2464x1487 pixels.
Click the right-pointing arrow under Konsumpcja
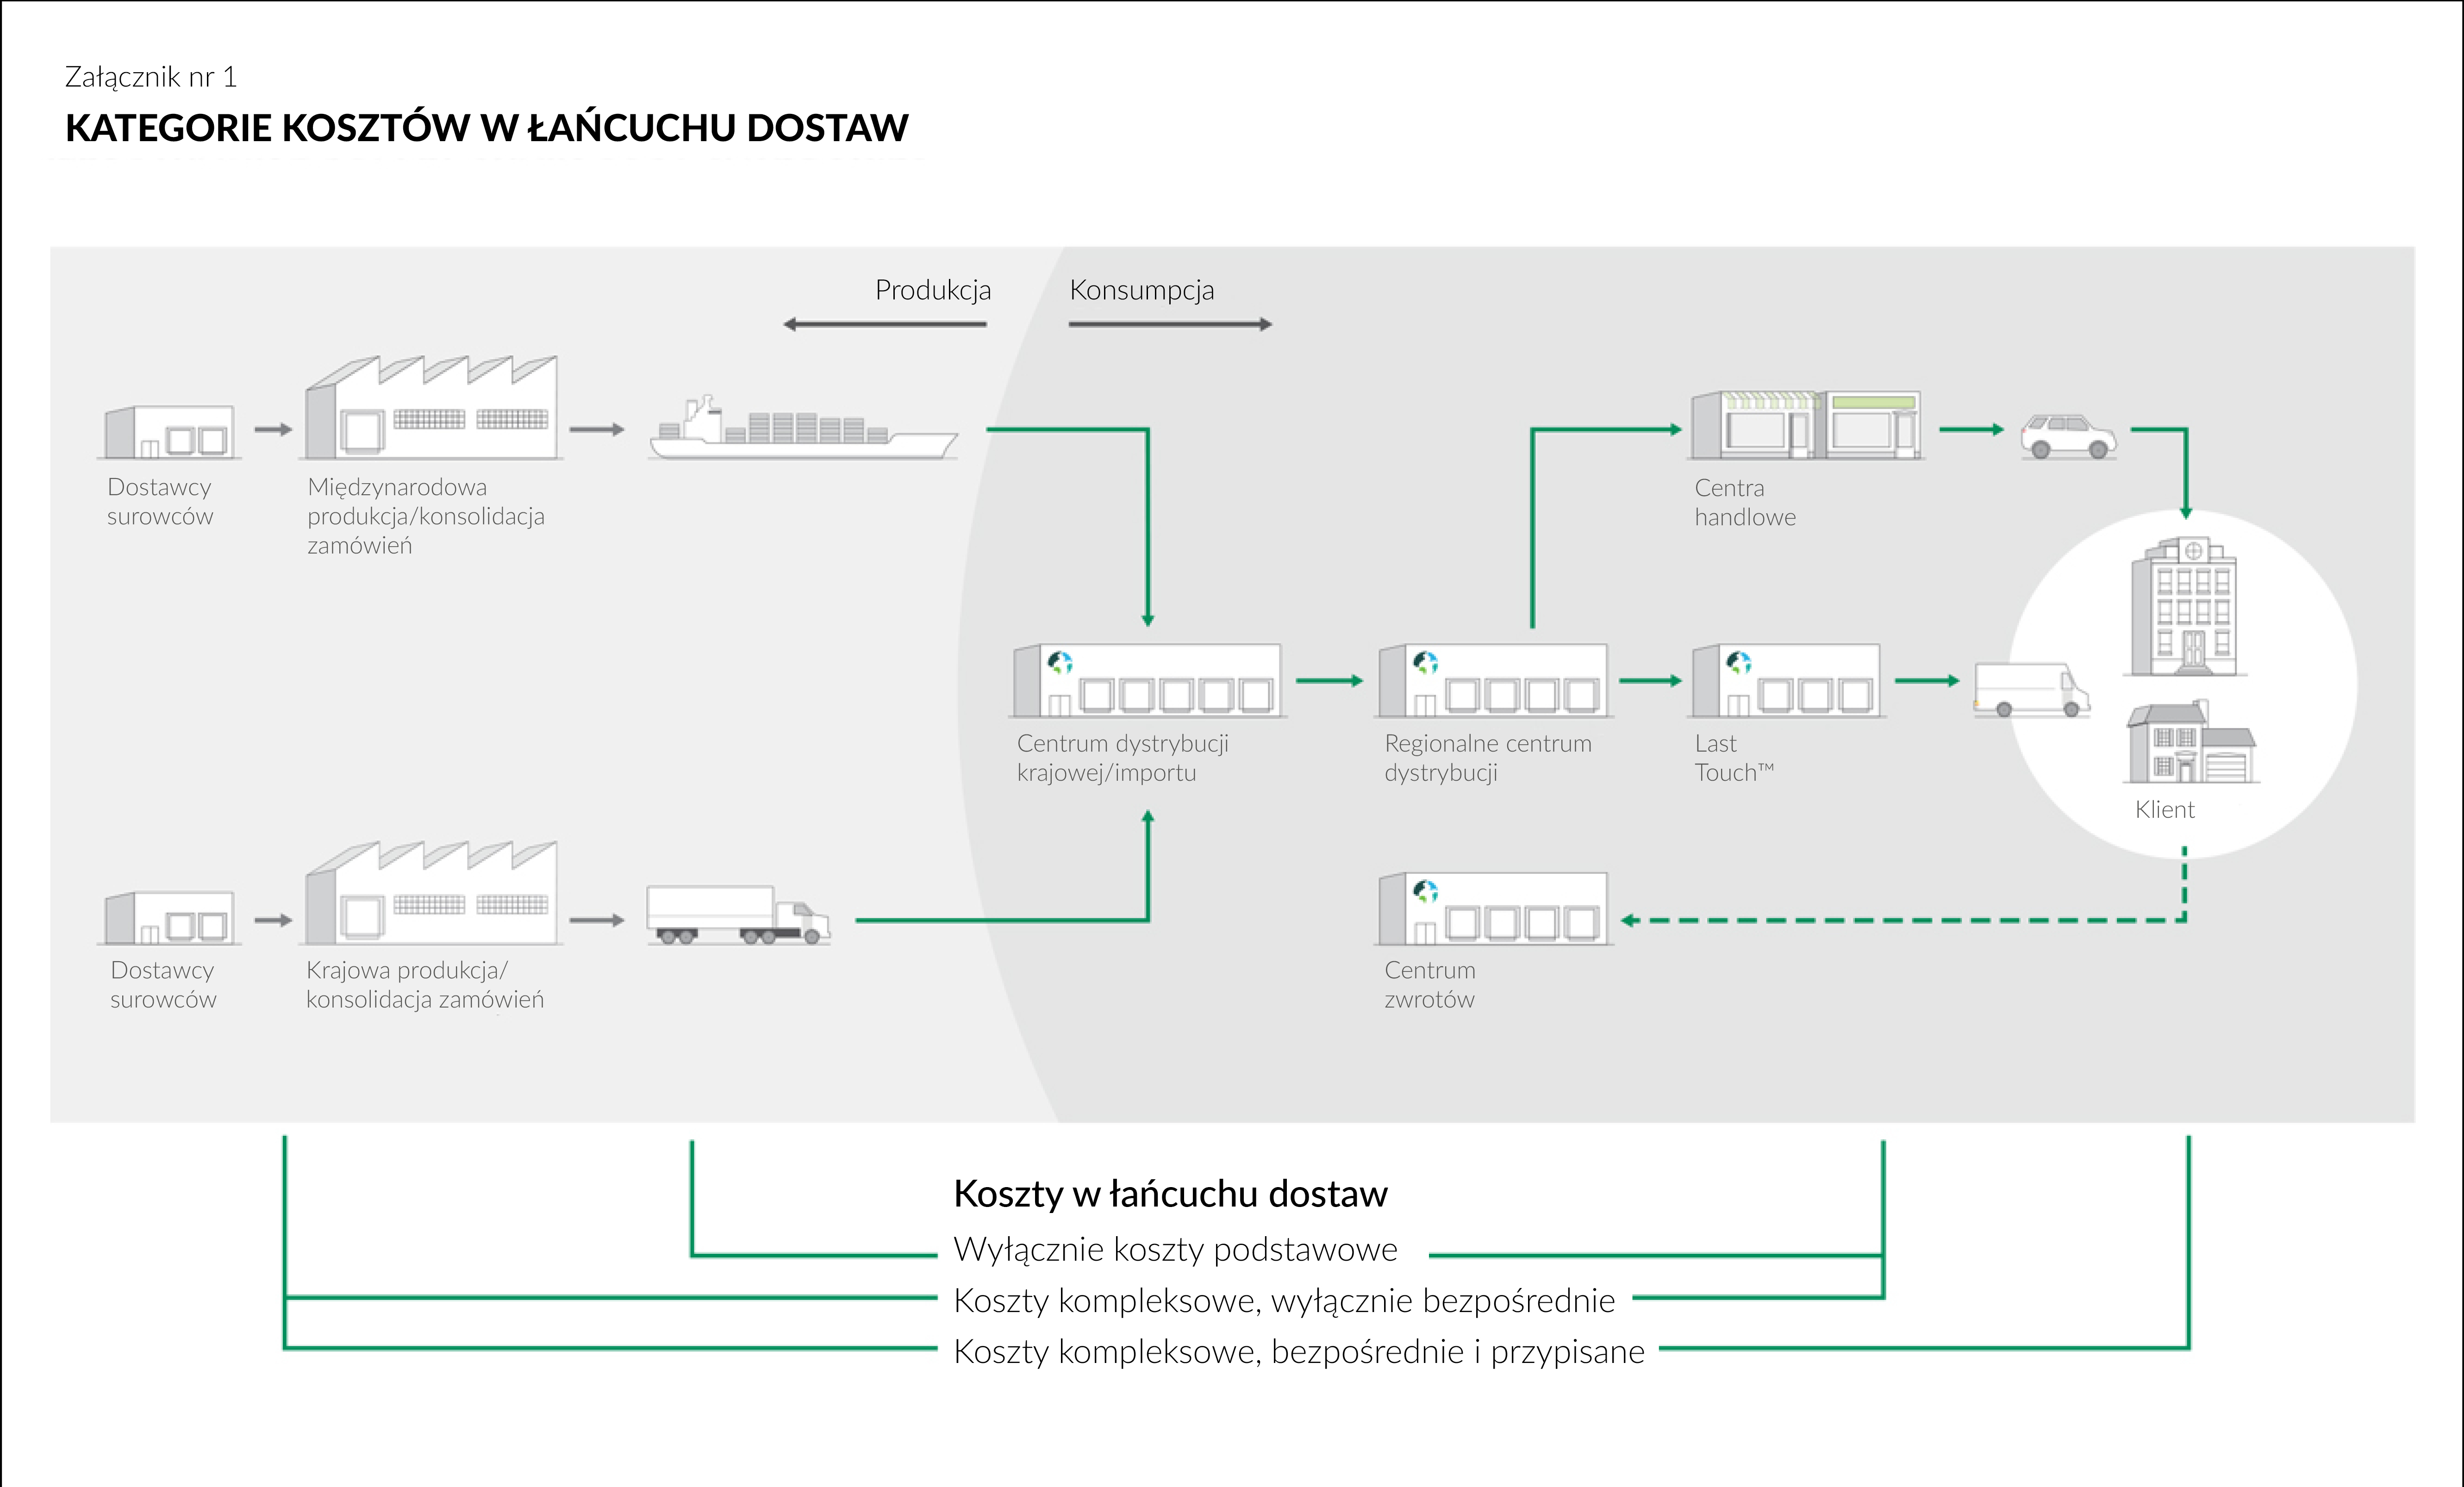(1170, 324)
